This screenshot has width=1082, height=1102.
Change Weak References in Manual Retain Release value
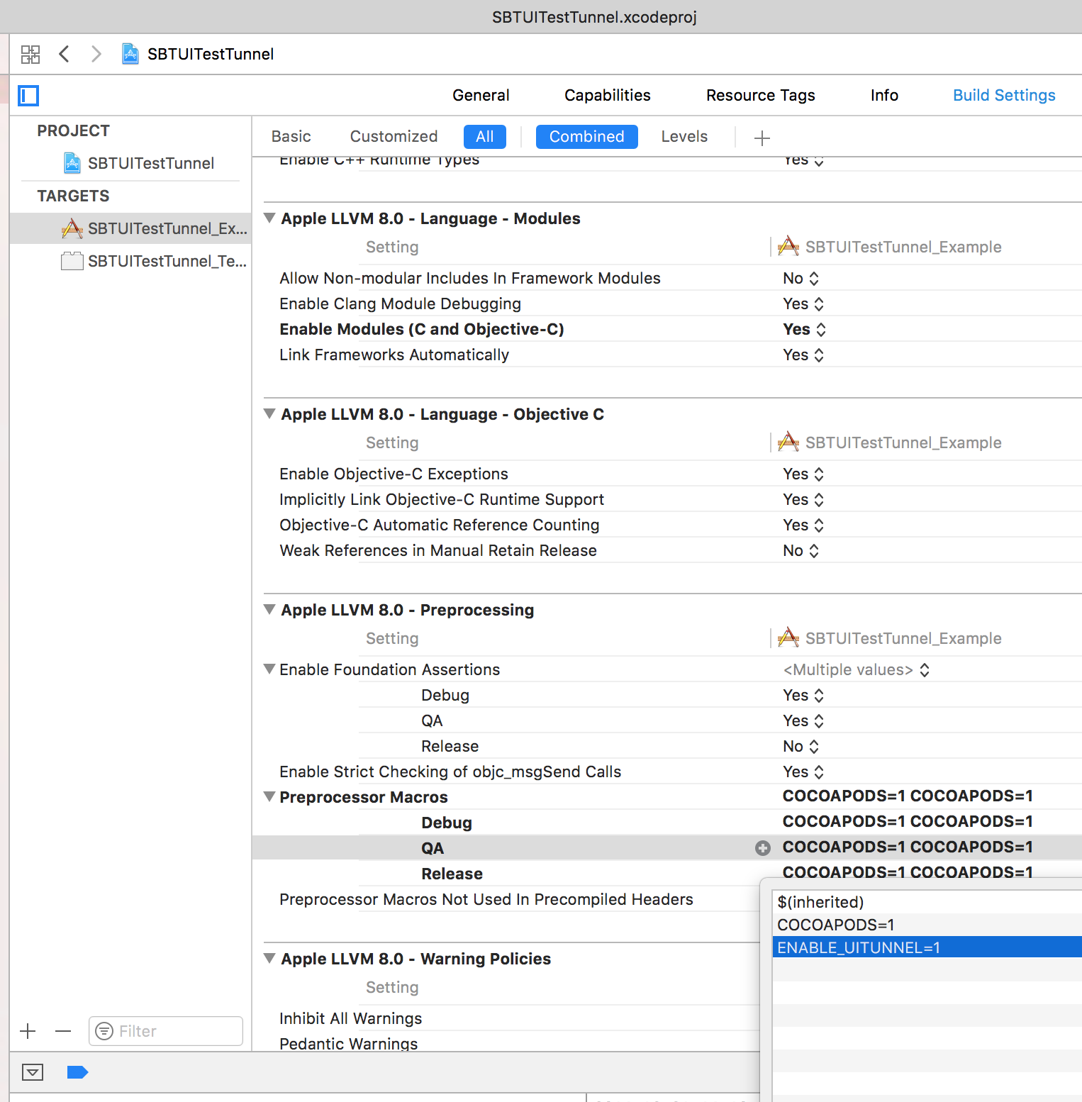click(x=801, y=550)
